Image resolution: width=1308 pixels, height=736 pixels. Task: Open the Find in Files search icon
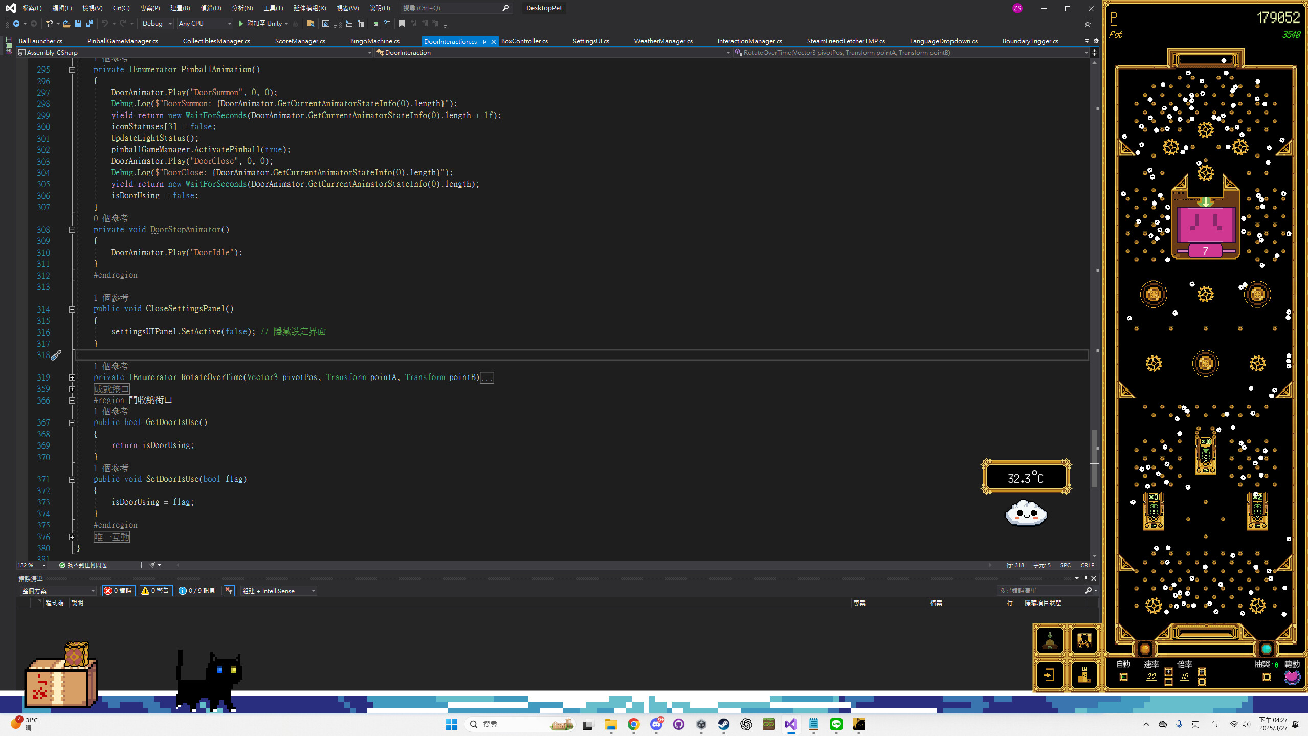(311, 24)
